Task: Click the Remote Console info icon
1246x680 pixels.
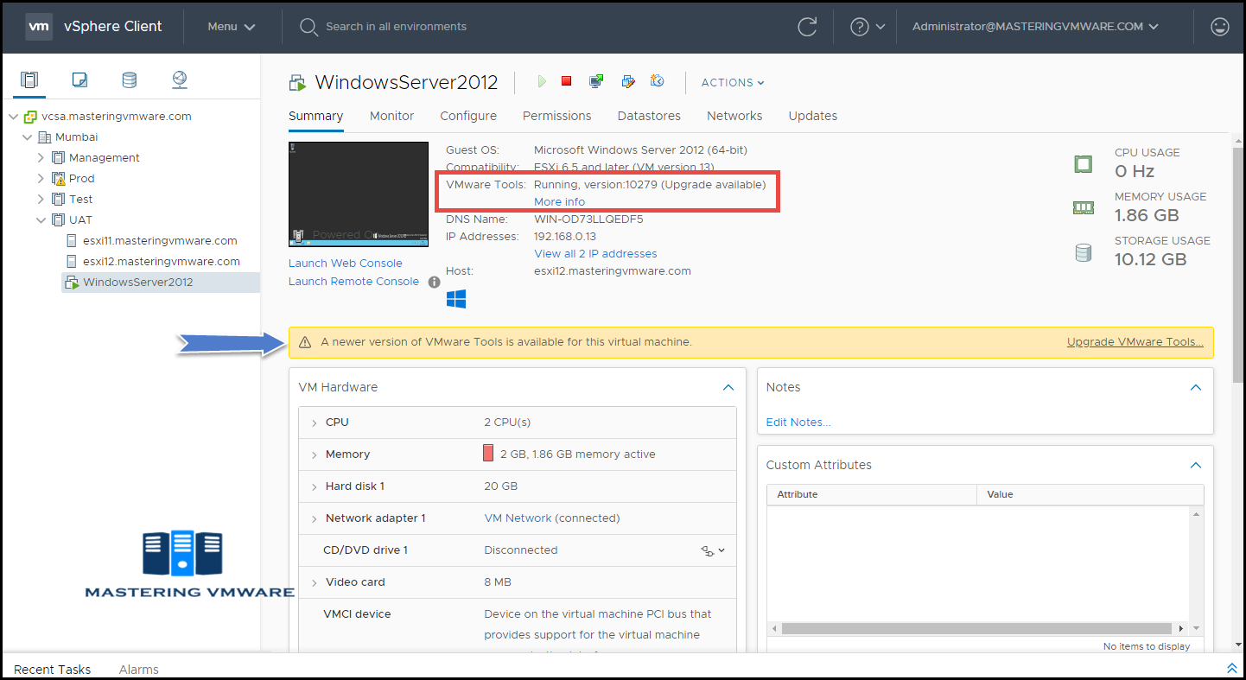Action: point(435,282)
